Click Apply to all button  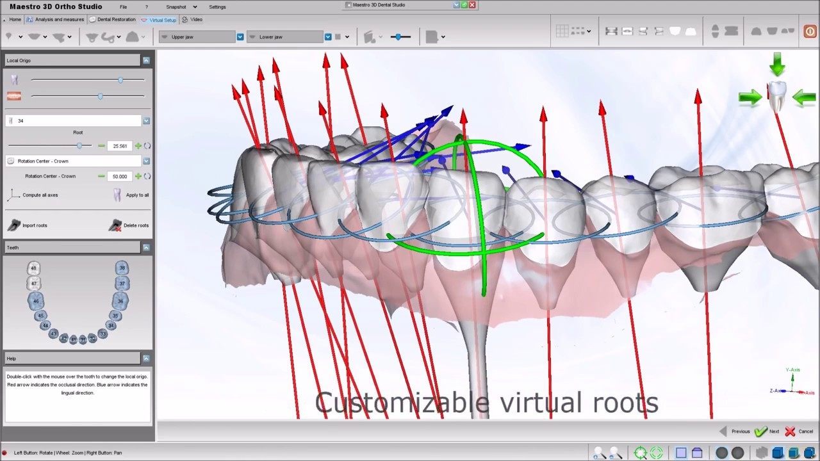coord(131,195)
